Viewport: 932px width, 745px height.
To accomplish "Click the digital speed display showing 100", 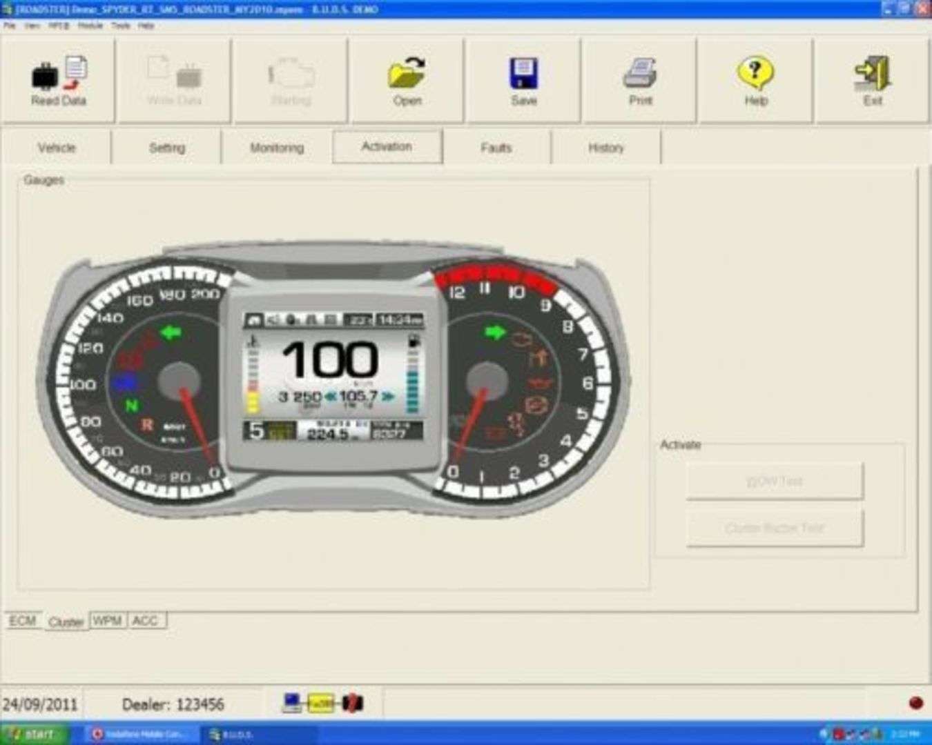I will tap(330, 360).
